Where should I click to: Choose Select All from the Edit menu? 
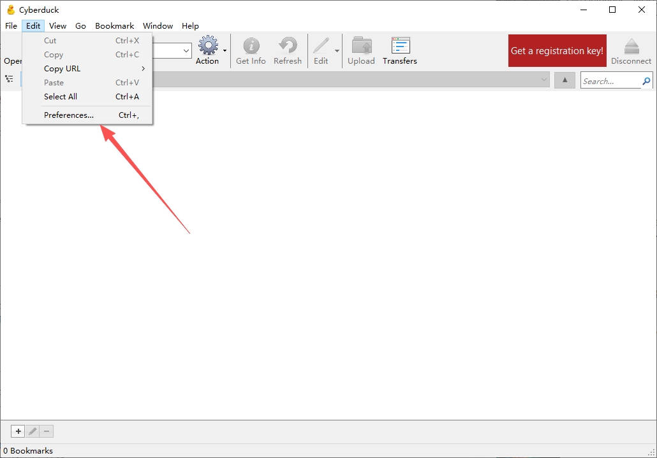pyautogui.click(x=87, y=97)
